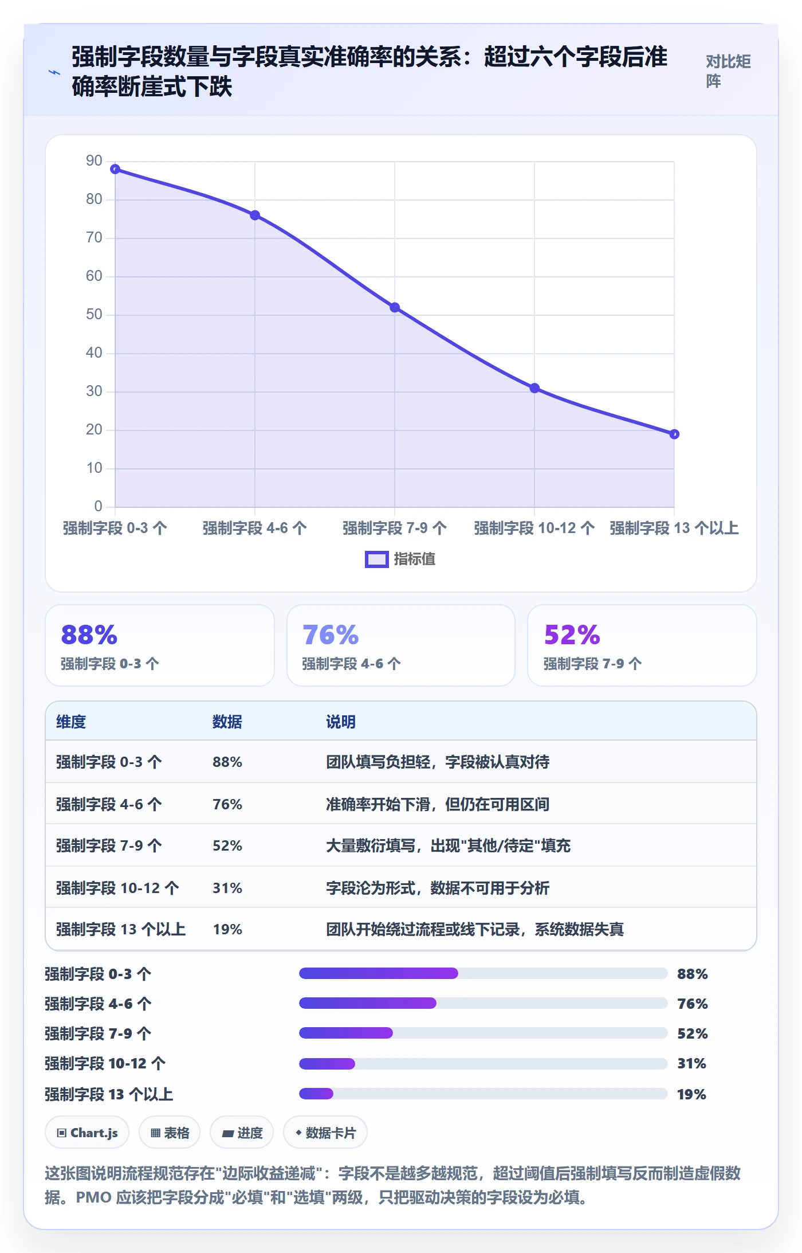Click the 88% progress bar
The width and height of the screenshot is (802, 1253).
[483, 973]
